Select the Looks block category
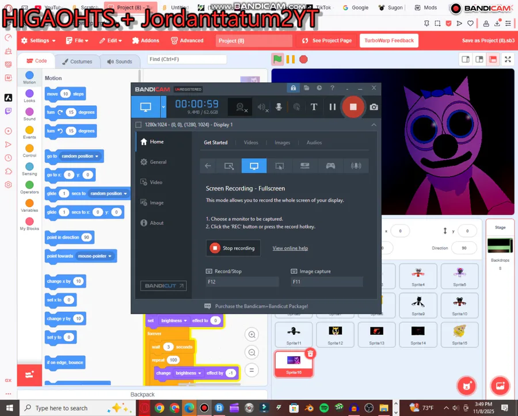The image size is (518, 416). (29, 96)
